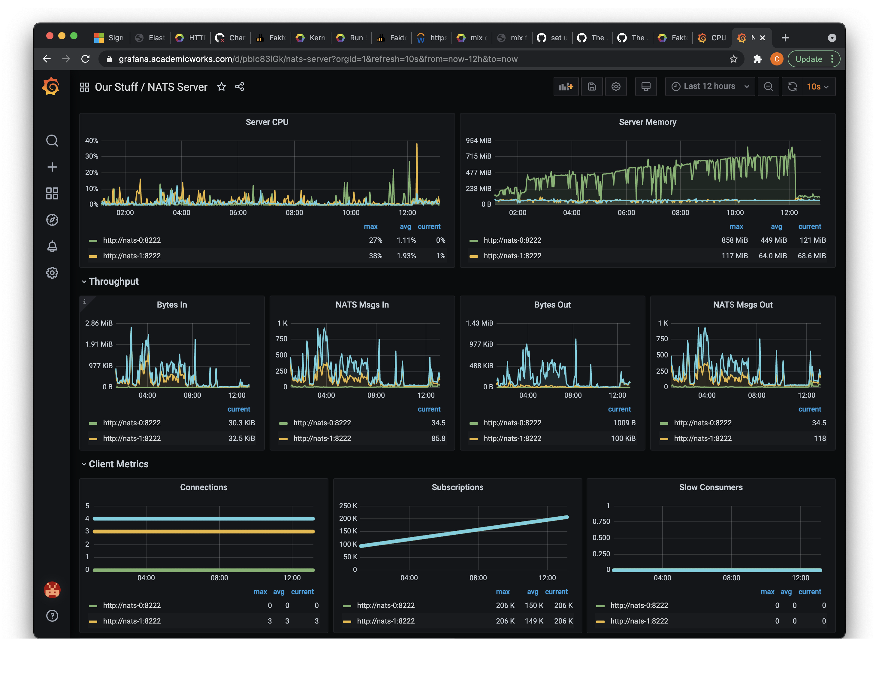Click the Update button in Chrome
The image size is (879, 683).
pyautogui.click(x=808, y=59)
